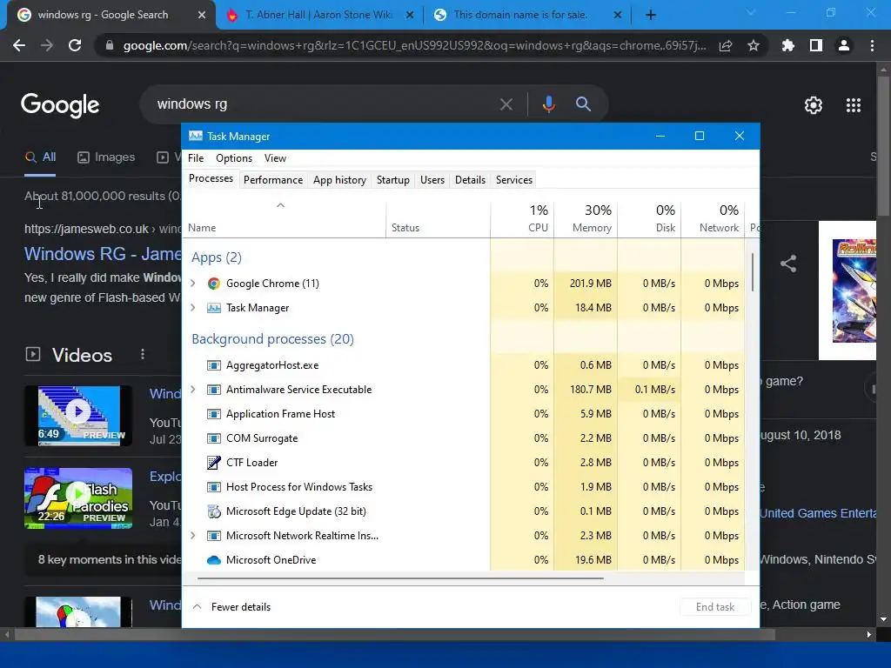Click the Microsoft OneDrive cloud icon

tap(214, 560)
